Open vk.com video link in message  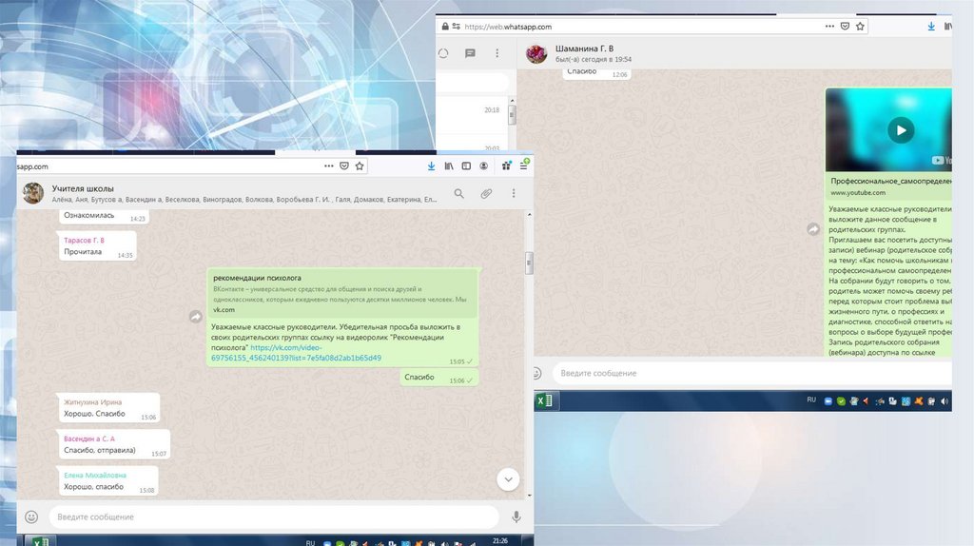296,353
